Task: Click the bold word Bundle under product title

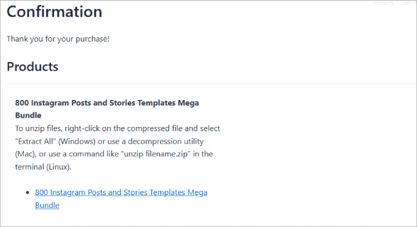Action: [x=28, y=115]
